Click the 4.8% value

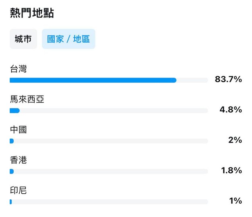click(x=231, y=110)
